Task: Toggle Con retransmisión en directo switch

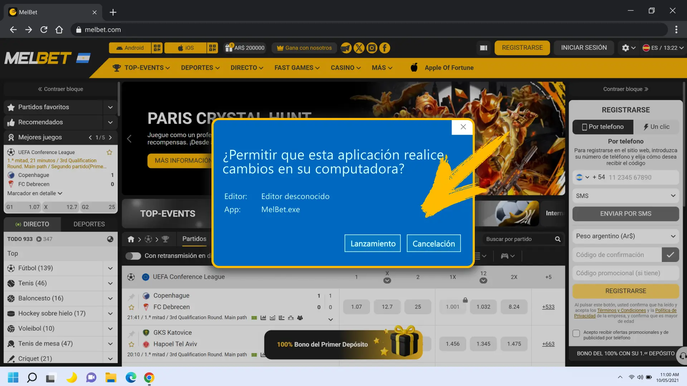Action: [x=133, y=256]
